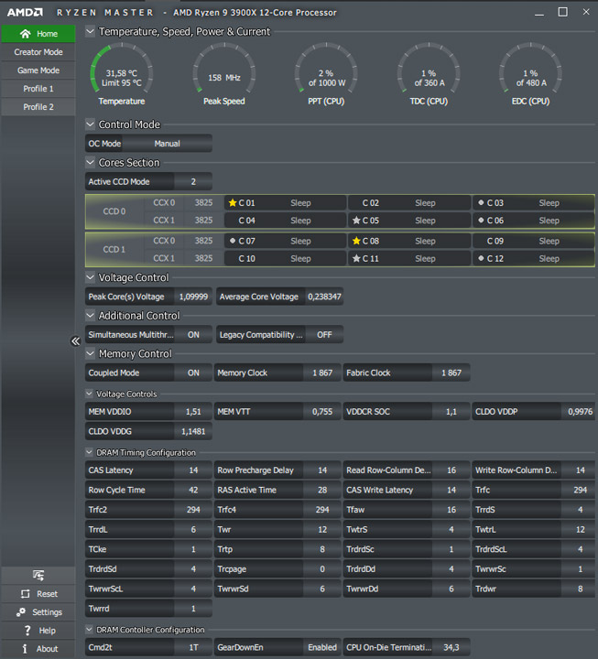Click the Reset button label
This screenshot has width=598, height=659.
click(47, 594)
